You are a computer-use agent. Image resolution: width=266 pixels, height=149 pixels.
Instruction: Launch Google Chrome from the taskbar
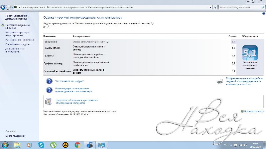77,145
